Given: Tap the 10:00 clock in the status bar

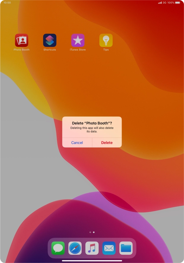Looking at the screenshot, I should 7,3.
